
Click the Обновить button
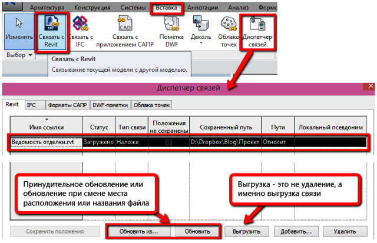click(197, 231)
